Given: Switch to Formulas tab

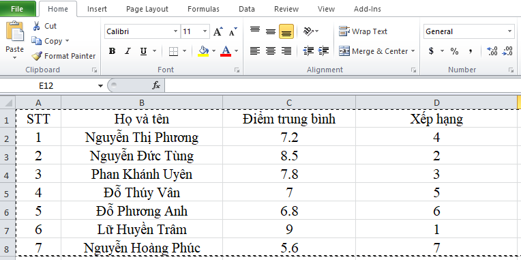Looking at the screenshot, I should [x=203, y=9].
